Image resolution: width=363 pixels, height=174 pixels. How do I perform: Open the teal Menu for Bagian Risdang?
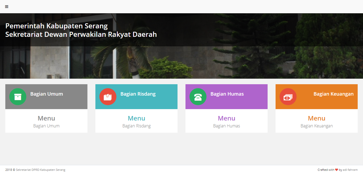136,118
